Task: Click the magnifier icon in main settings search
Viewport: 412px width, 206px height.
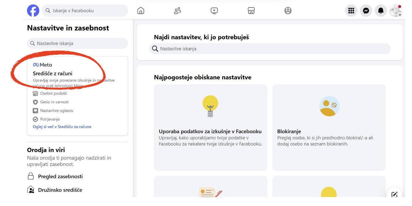Action: point(155,49)
